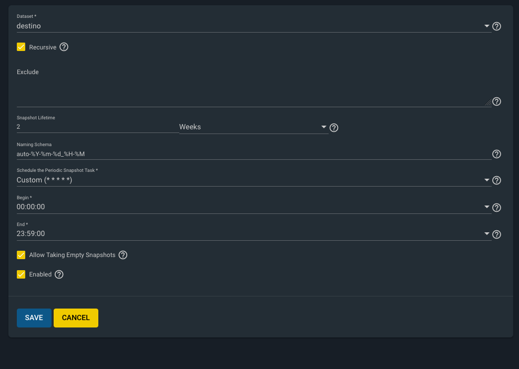Open the Enabled help tooltip icon
The image size is (519, 369).
[x=59, y=274]
